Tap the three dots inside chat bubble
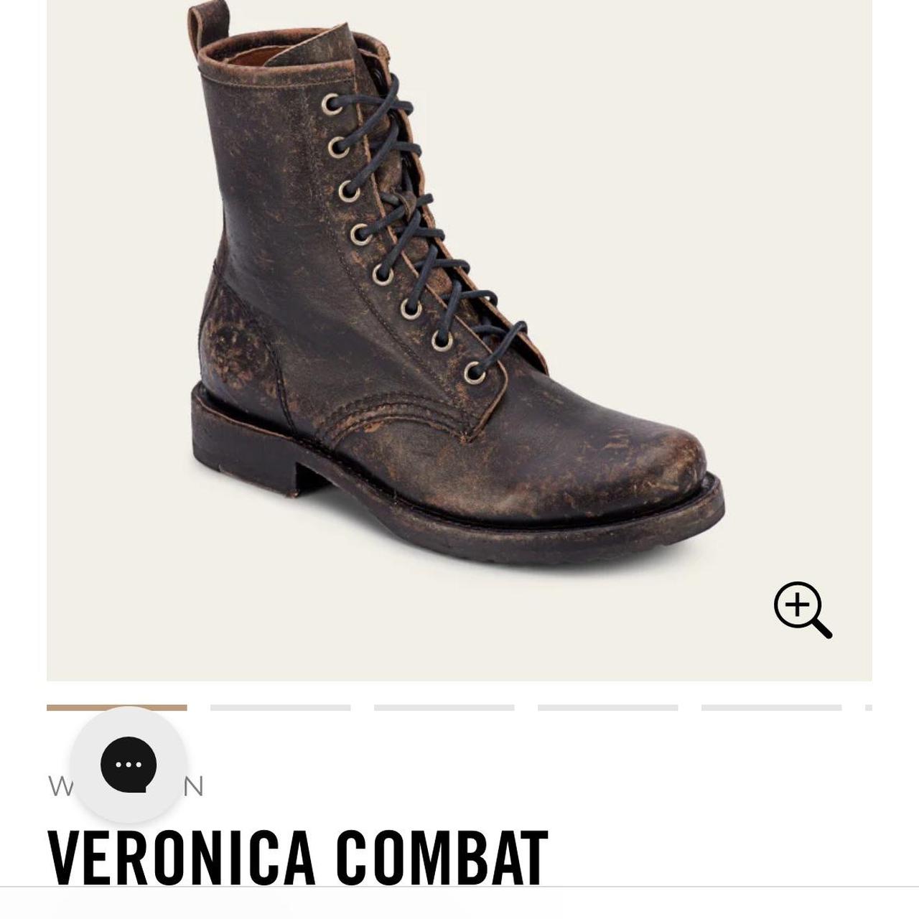The image size is (919, 919). (x=129, y=765)
